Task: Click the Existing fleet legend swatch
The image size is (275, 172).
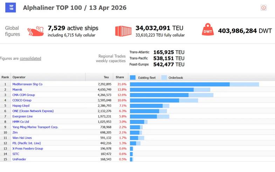Action: tap(133, 78)
